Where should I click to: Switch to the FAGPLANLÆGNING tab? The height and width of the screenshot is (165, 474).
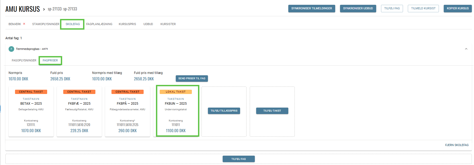click(99, 24)
